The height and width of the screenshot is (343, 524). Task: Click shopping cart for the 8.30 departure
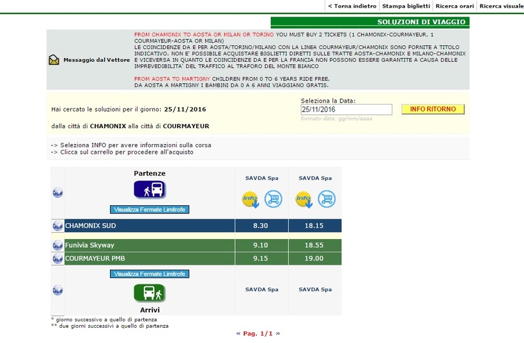(x=273, y=200)
